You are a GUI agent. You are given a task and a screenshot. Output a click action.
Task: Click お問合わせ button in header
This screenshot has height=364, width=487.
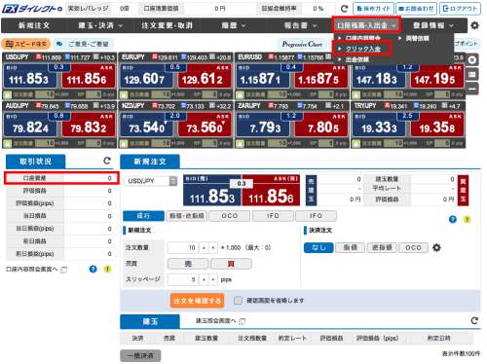pos(417,9)
